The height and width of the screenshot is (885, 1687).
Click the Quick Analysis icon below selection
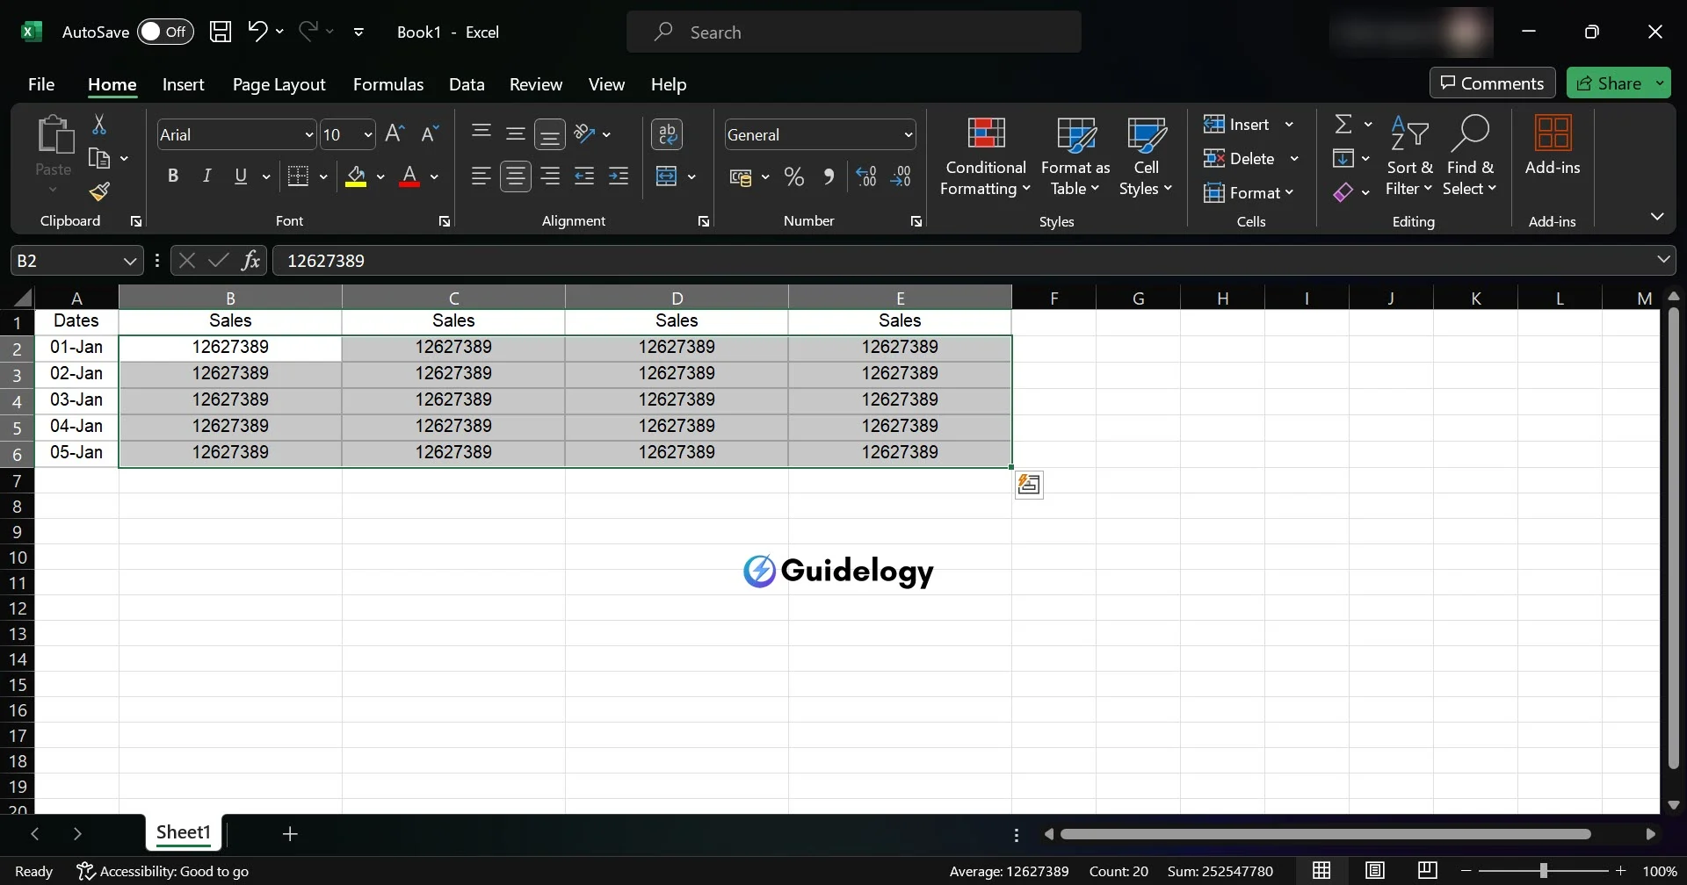click(x=1029, y=485)
